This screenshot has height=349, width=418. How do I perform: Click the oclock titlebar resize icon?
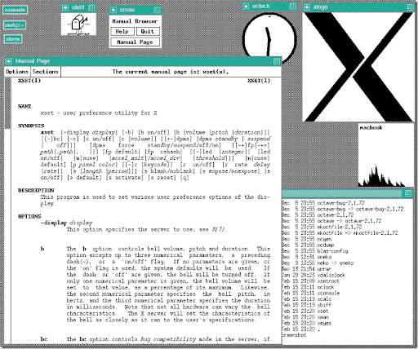pos(292,6)
